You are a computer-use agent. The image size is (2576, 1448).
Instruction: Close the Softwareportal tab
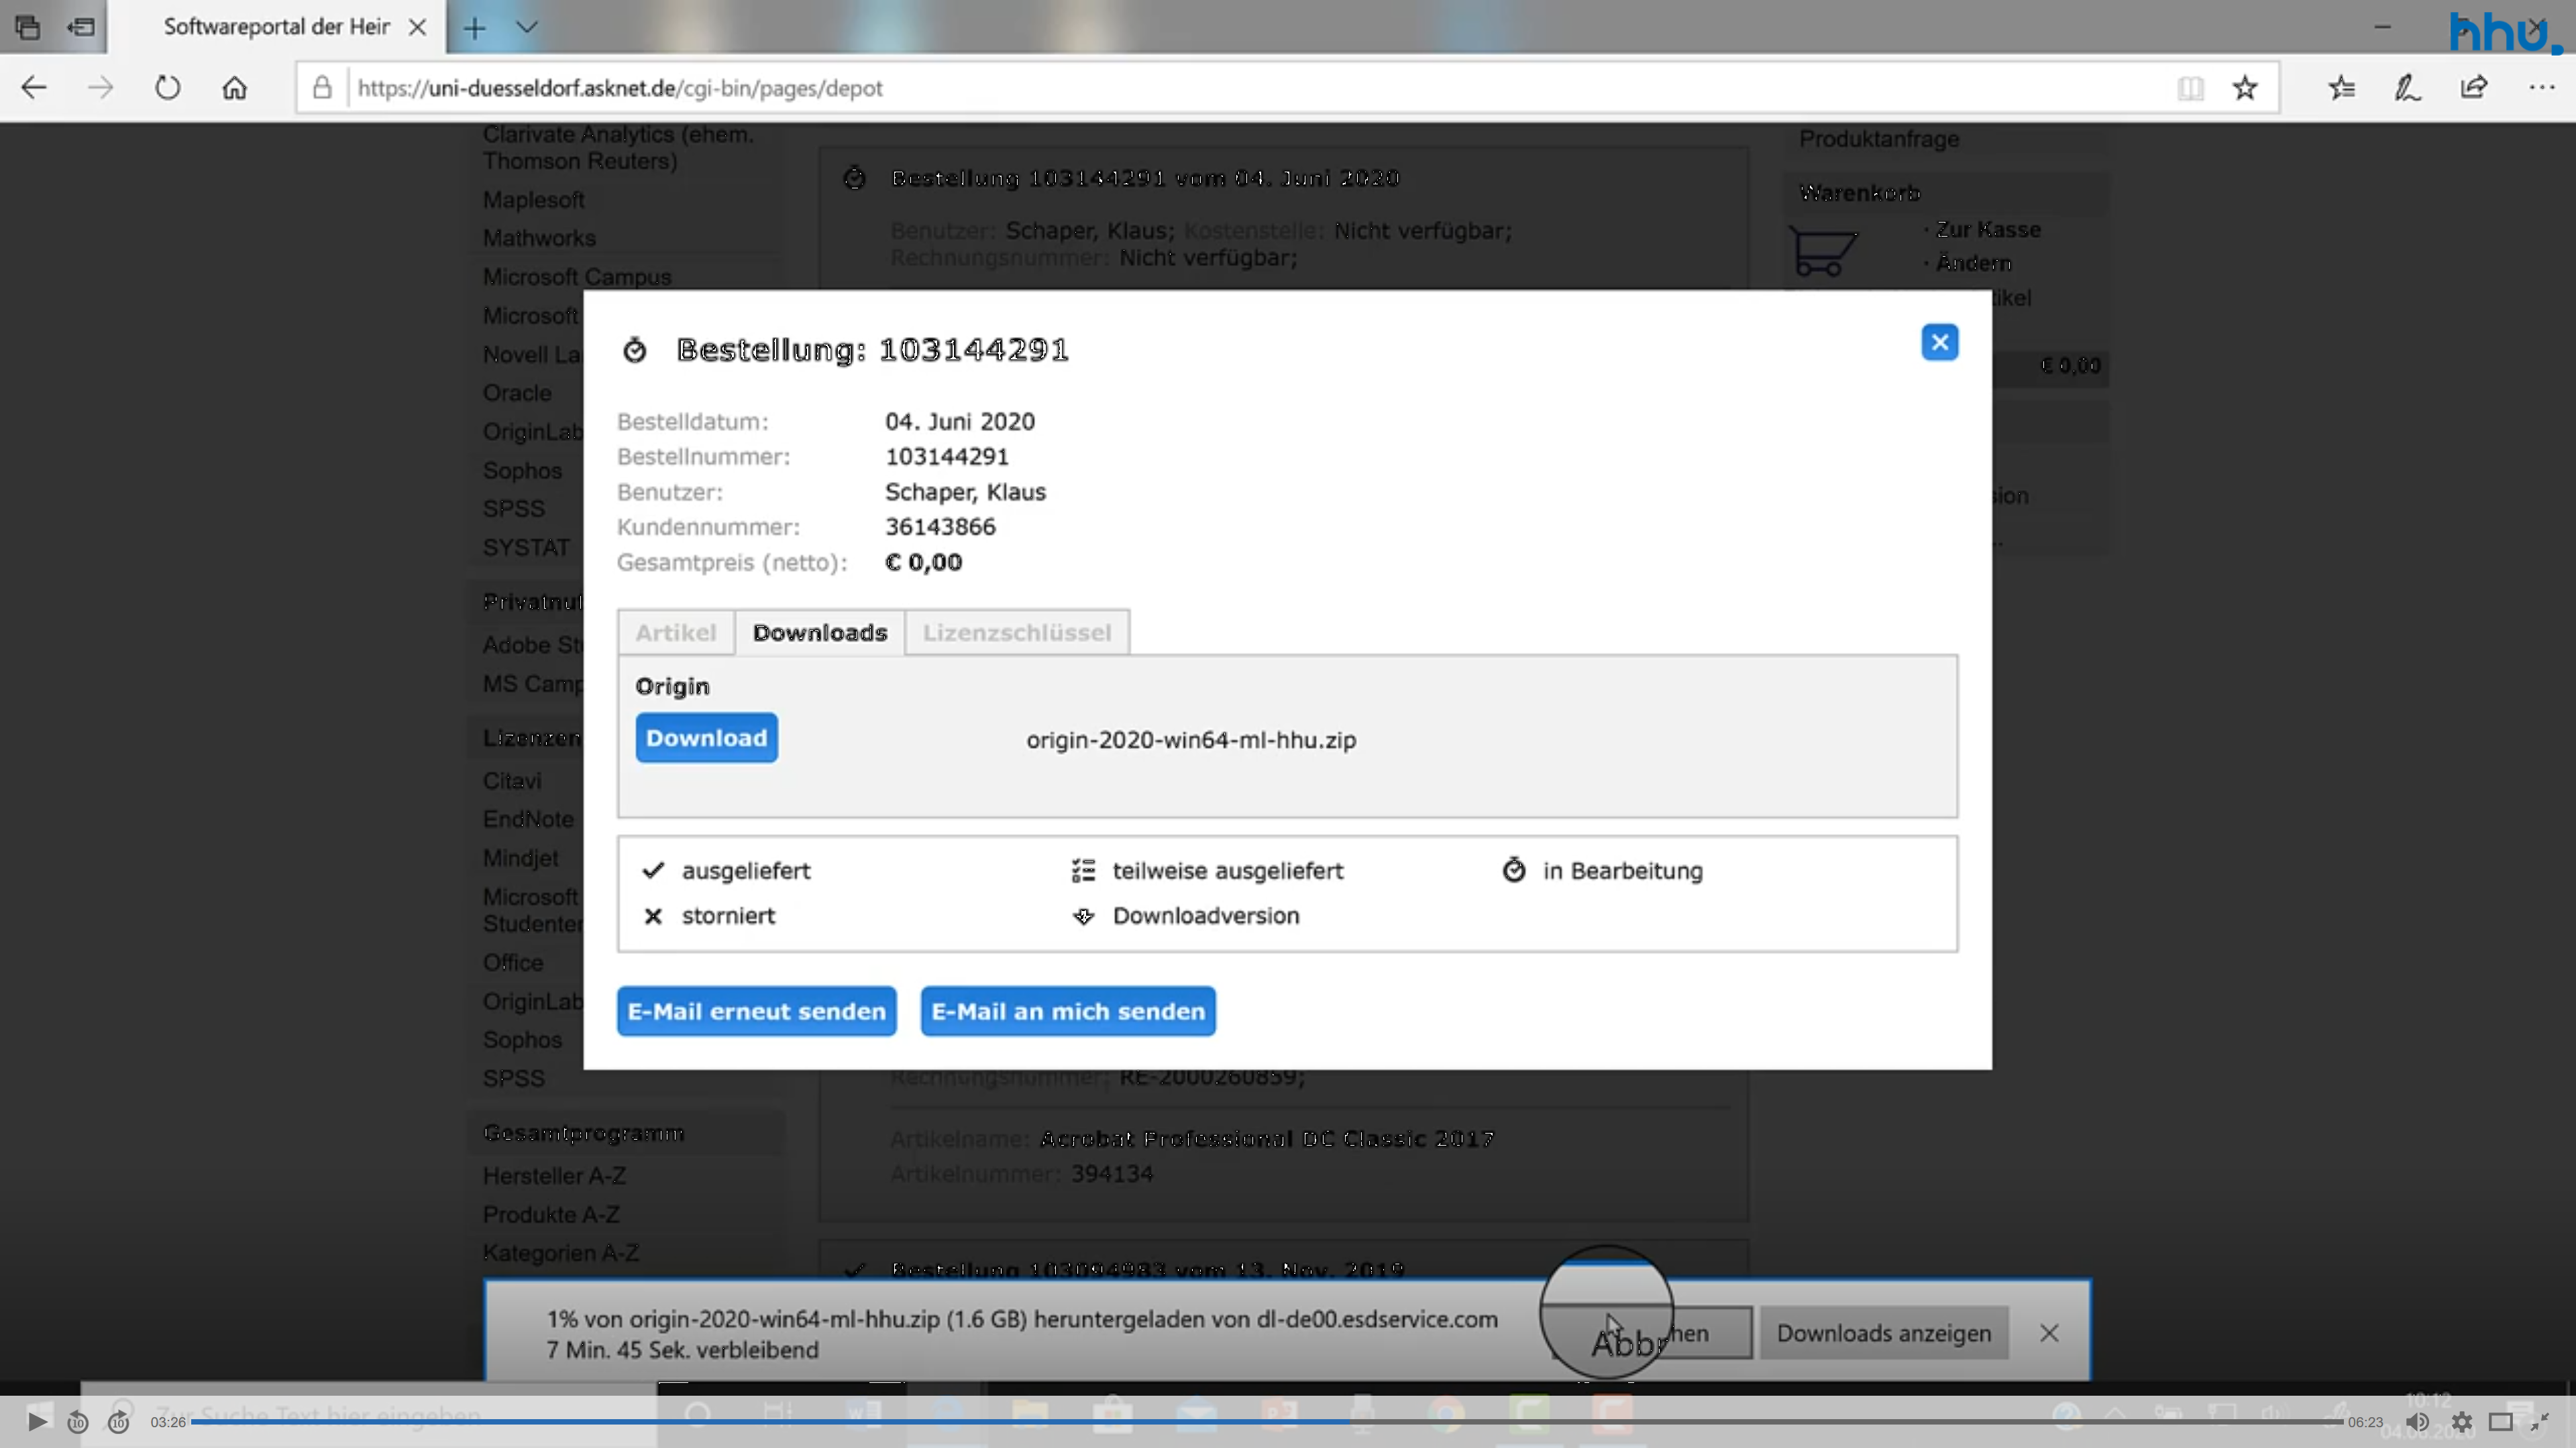[x=418, y=28]
